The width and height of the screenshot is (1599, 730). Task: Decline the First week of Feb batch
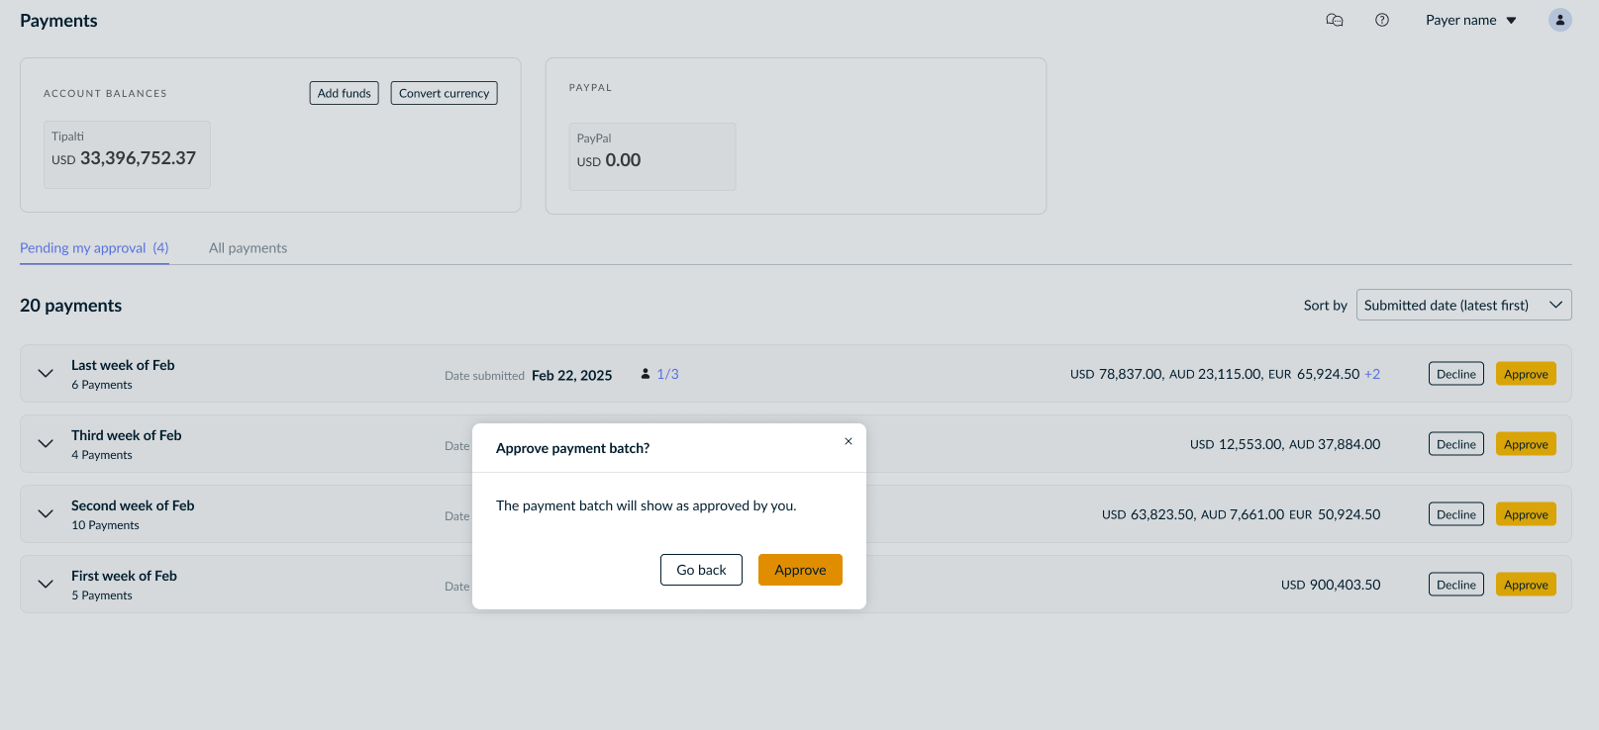[x=1456, y=585]
